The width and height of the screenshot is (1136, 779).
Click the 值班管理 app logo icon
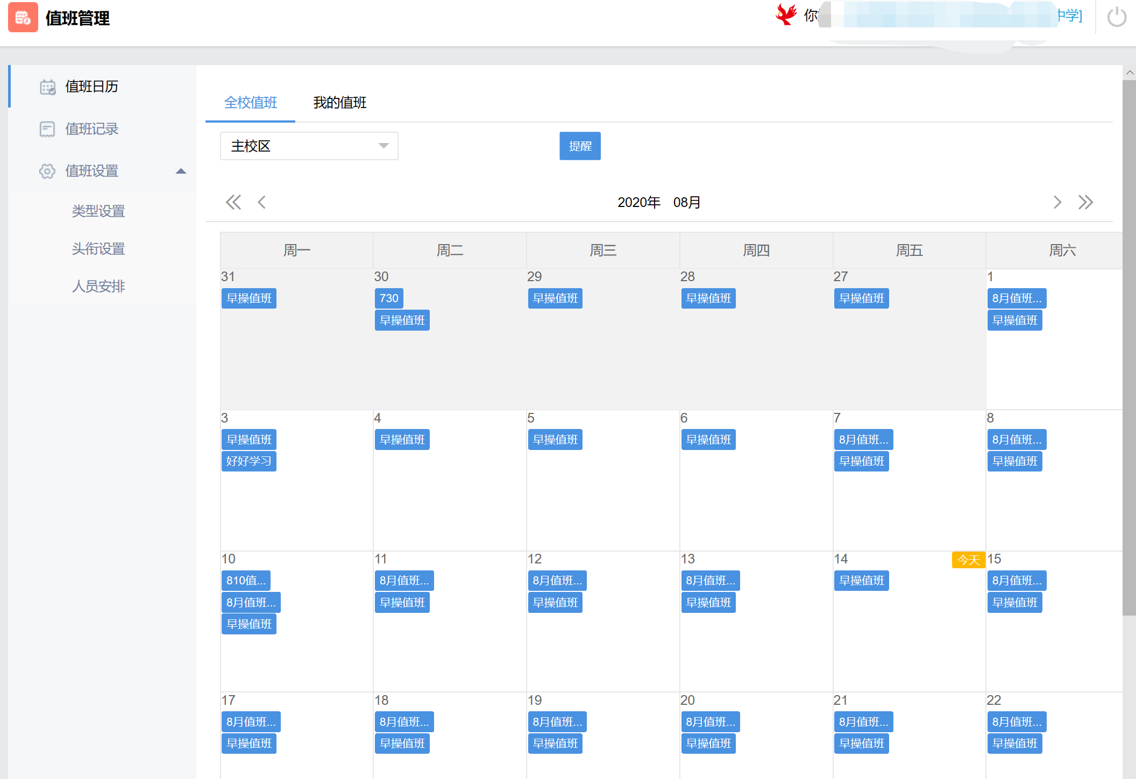pyautogui.click(x=23, y=17)
